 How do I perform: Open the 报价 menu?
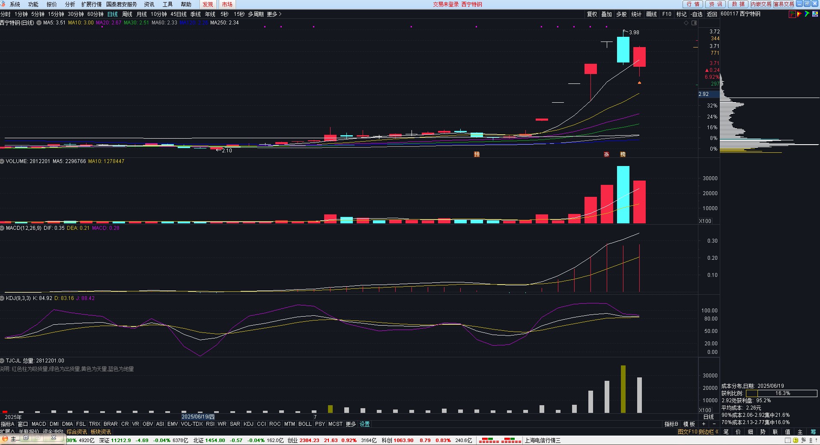52,4
